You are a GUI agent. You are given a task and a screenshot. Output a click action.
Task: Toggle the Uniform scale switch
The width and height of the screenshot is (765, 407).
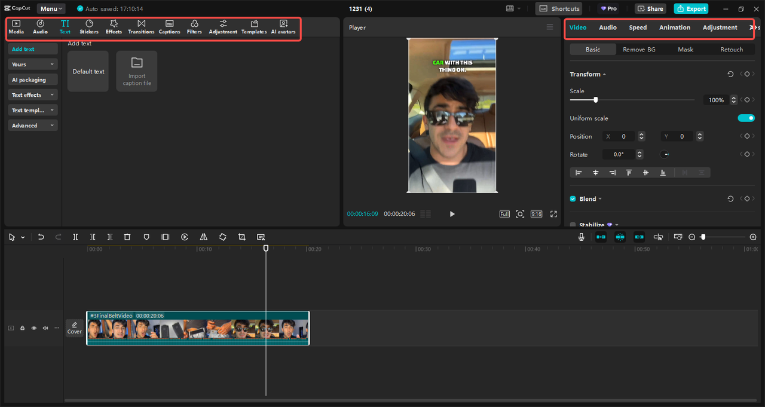(x=746, y=118)
